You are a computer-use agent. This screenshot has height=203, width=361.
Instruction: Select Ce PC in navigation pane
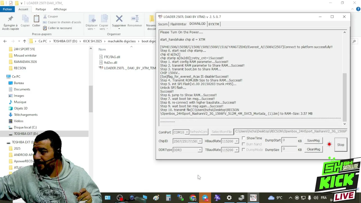[x=16, y=76]
